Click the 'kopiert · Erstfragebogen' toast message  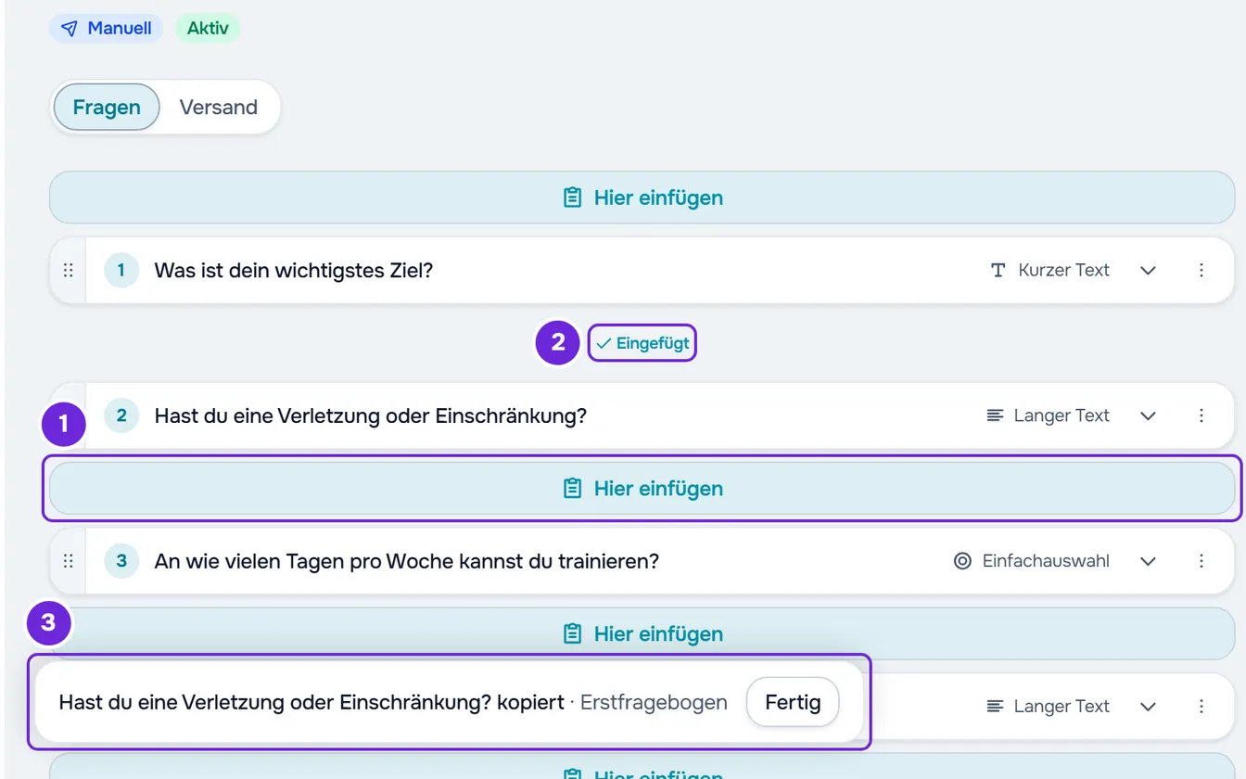pos(393,702)
